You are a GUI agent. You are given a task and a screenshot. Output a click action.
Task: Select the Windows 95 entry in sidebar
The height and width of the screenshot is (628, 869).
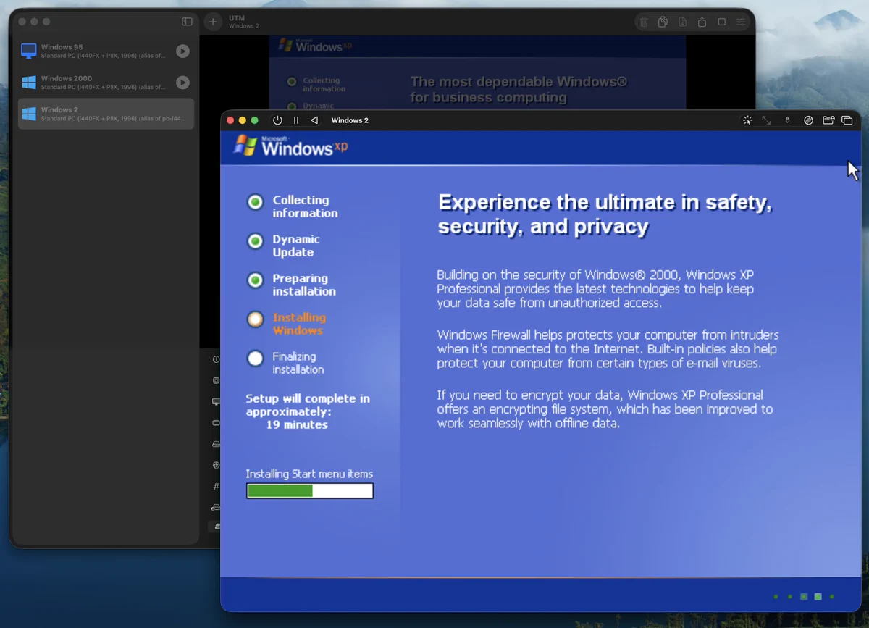(106, 51)
